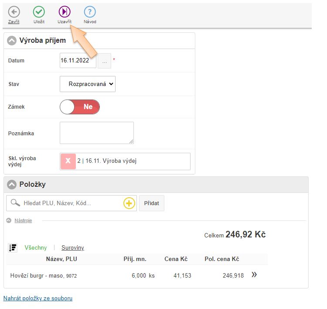The width and height of the screenshot is (327, 309).
Task: Save using the Uložit checkmark icon
Action: click(x=39, y=12)
